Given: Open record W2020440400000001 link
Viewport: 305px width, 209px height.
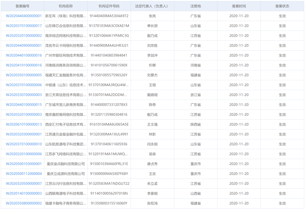Looking at the screenshot, I should [x=24, y=16].
